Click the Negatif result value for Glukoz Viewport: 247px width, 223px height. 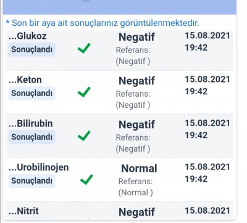(x=136, y=38)
